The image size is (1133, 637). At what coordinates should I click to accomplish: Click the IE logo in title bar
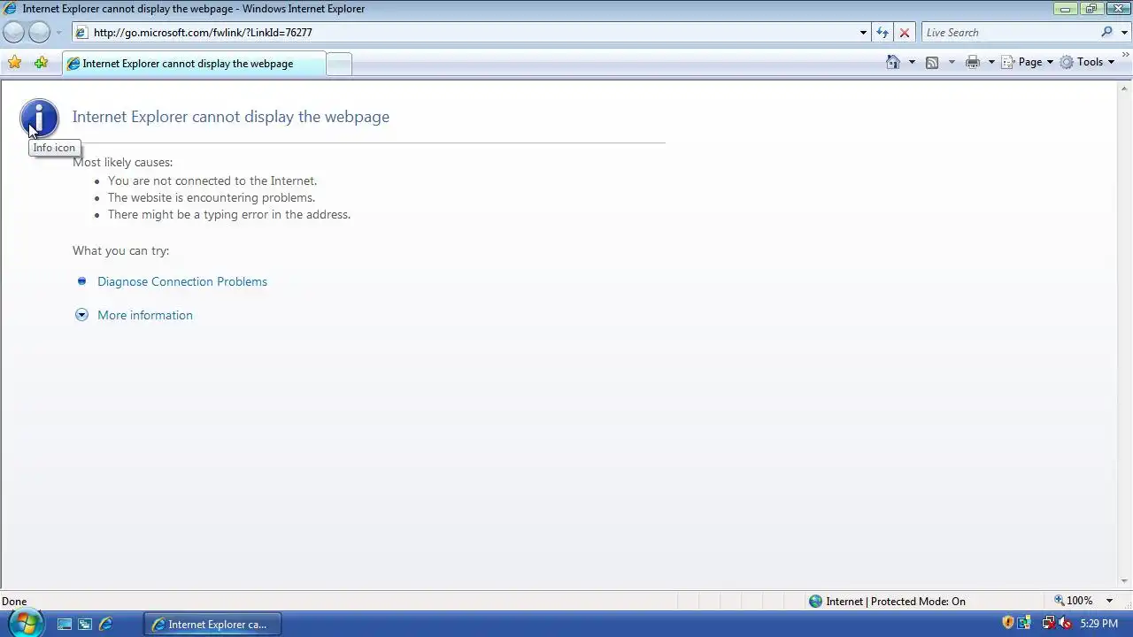(x=11, y=9)
